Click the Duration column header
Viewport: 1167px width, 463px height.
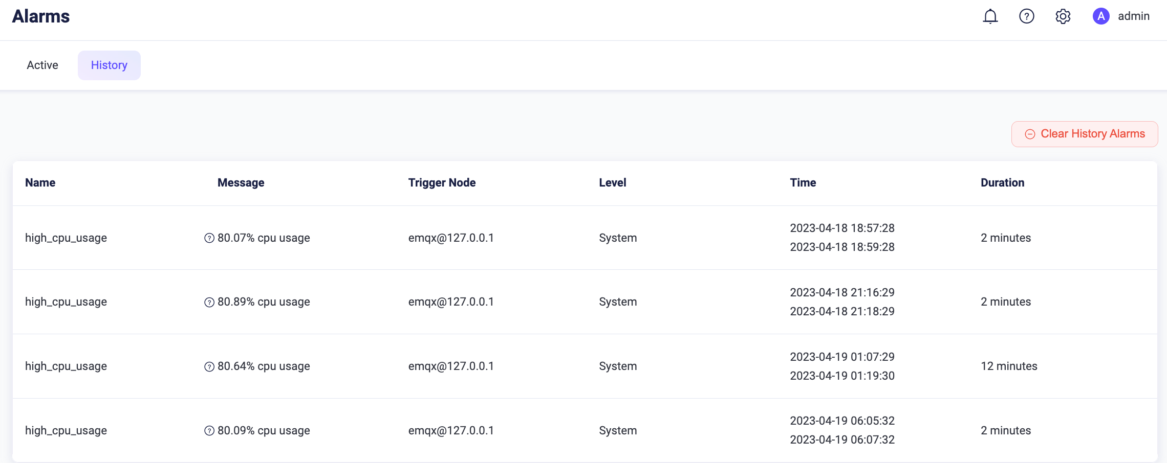tap(1002, 183)
